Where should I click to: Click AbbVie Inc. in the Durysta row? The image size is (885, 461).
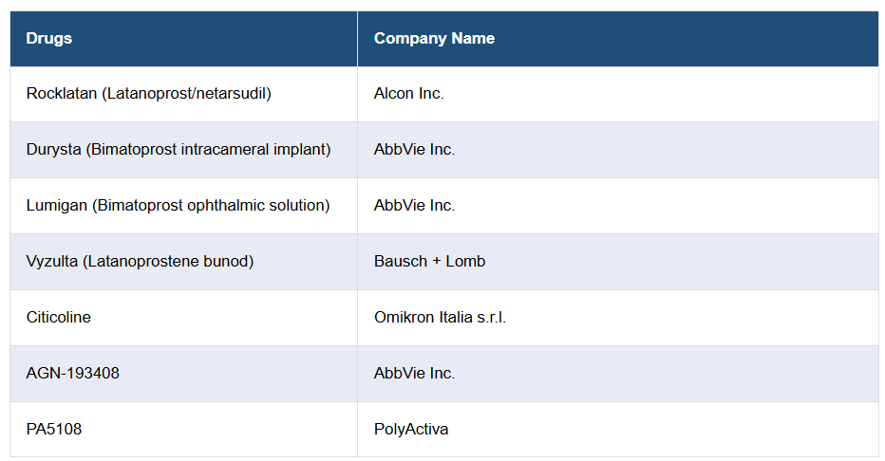pyautogui.click(x=414, y=150)
